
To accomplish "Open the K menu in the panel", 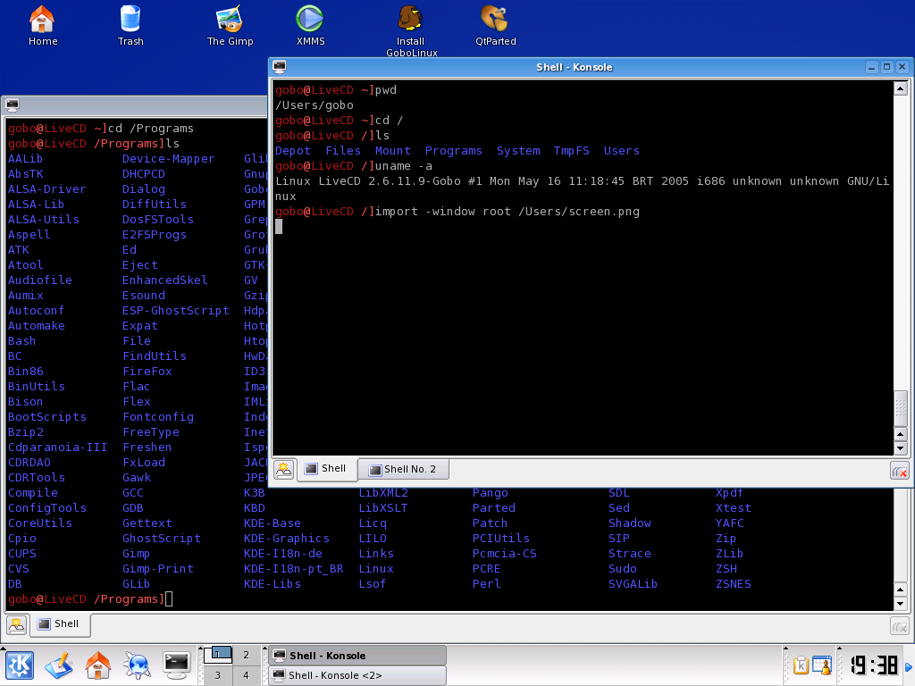I will pyautogui.click(x=20, y=665).
